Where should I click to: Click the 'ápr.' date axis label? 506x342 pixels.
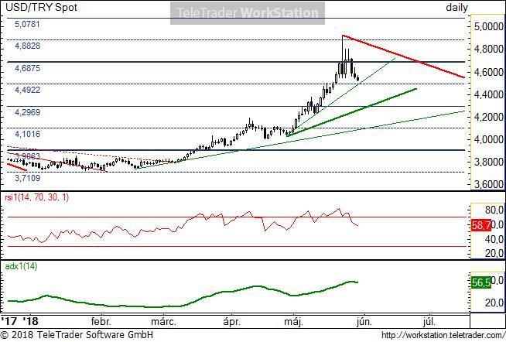pyautogui.click(x=231, y=321)
